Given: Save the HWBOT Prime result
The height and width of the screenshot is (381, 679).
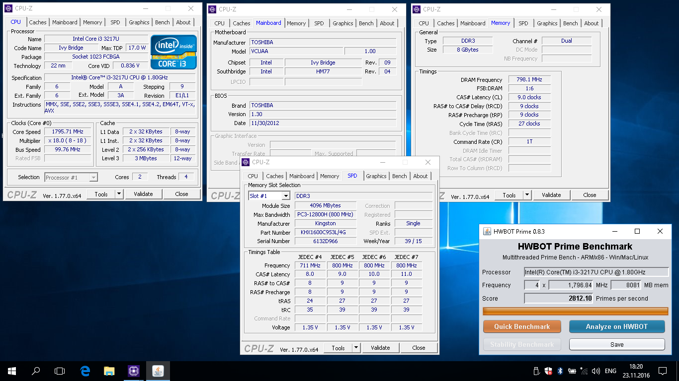Looking at the screenshot, I should (617, 344).
